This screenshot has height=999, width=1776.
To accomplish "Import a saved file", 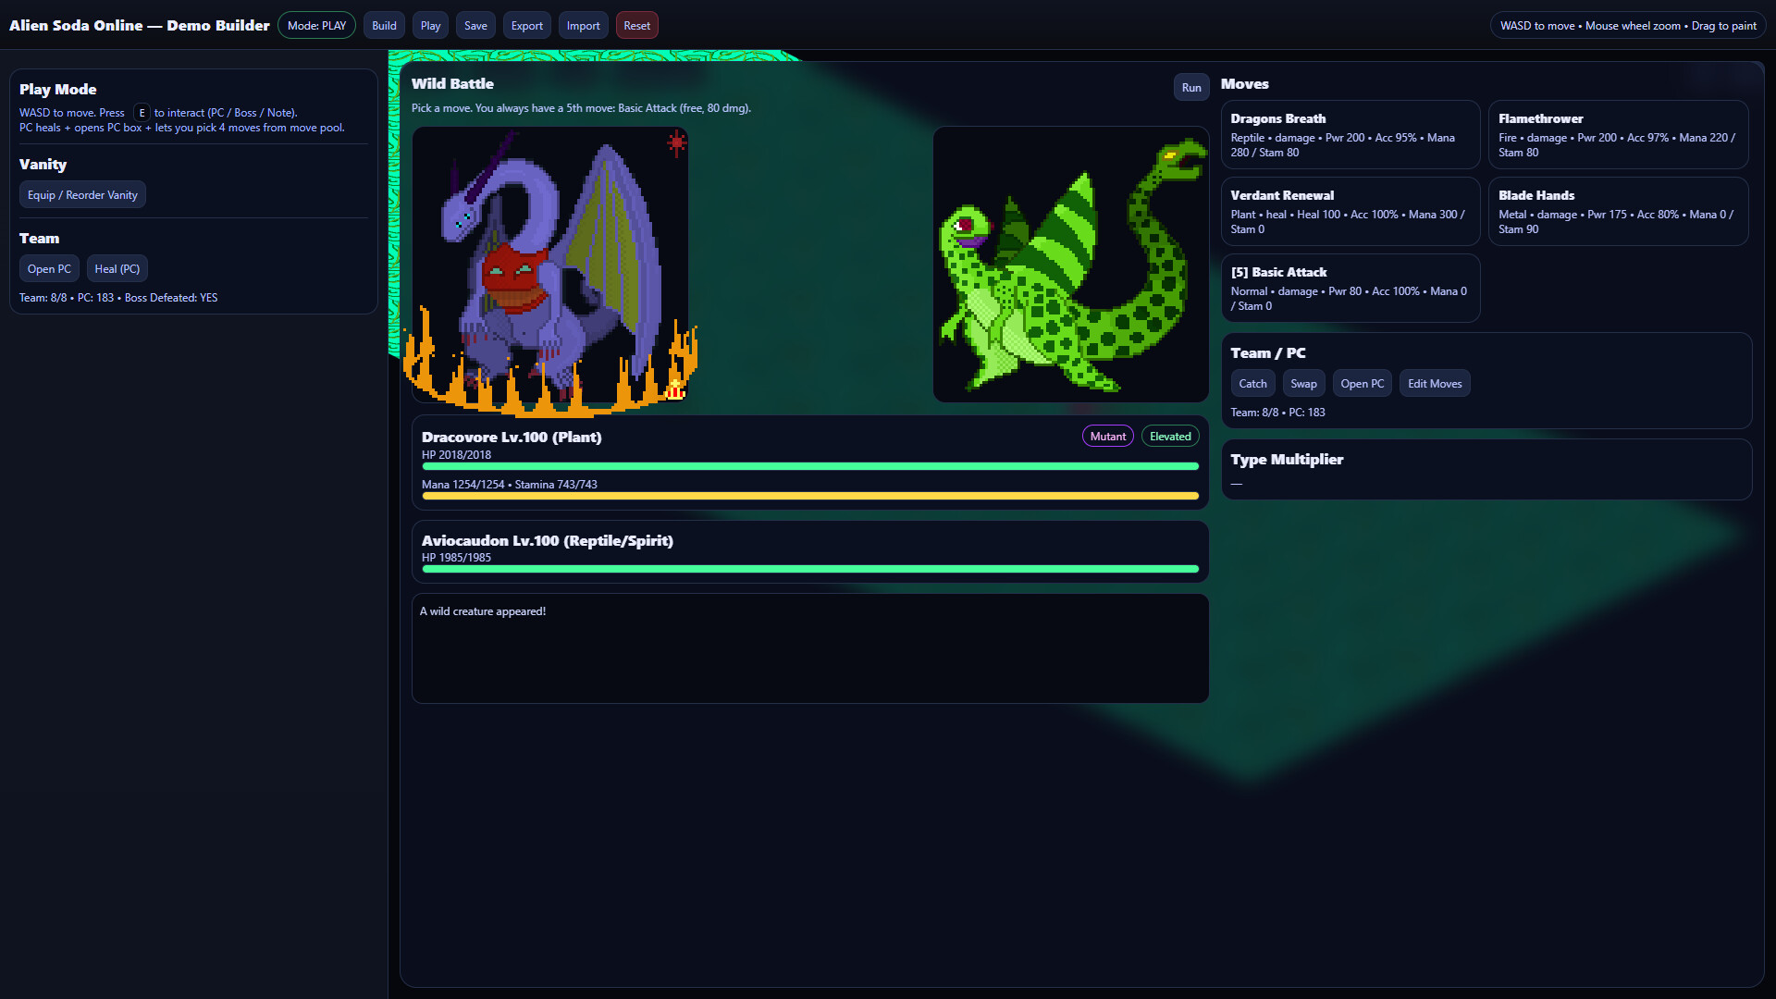I will click(583, 25).
